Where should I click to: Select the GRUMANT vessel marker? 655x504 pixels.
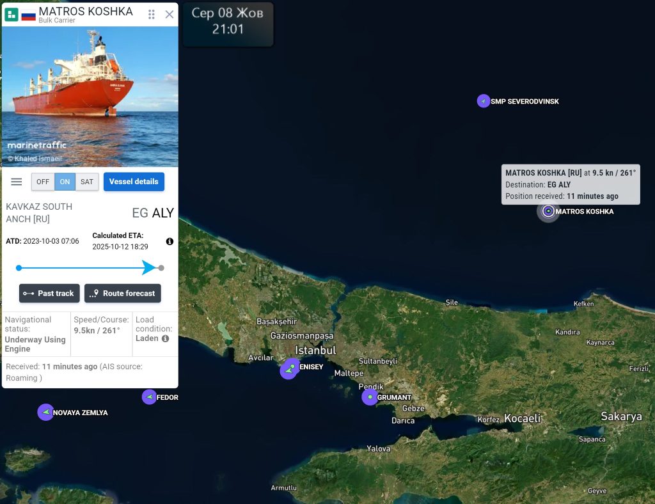[x=370, y=397]
